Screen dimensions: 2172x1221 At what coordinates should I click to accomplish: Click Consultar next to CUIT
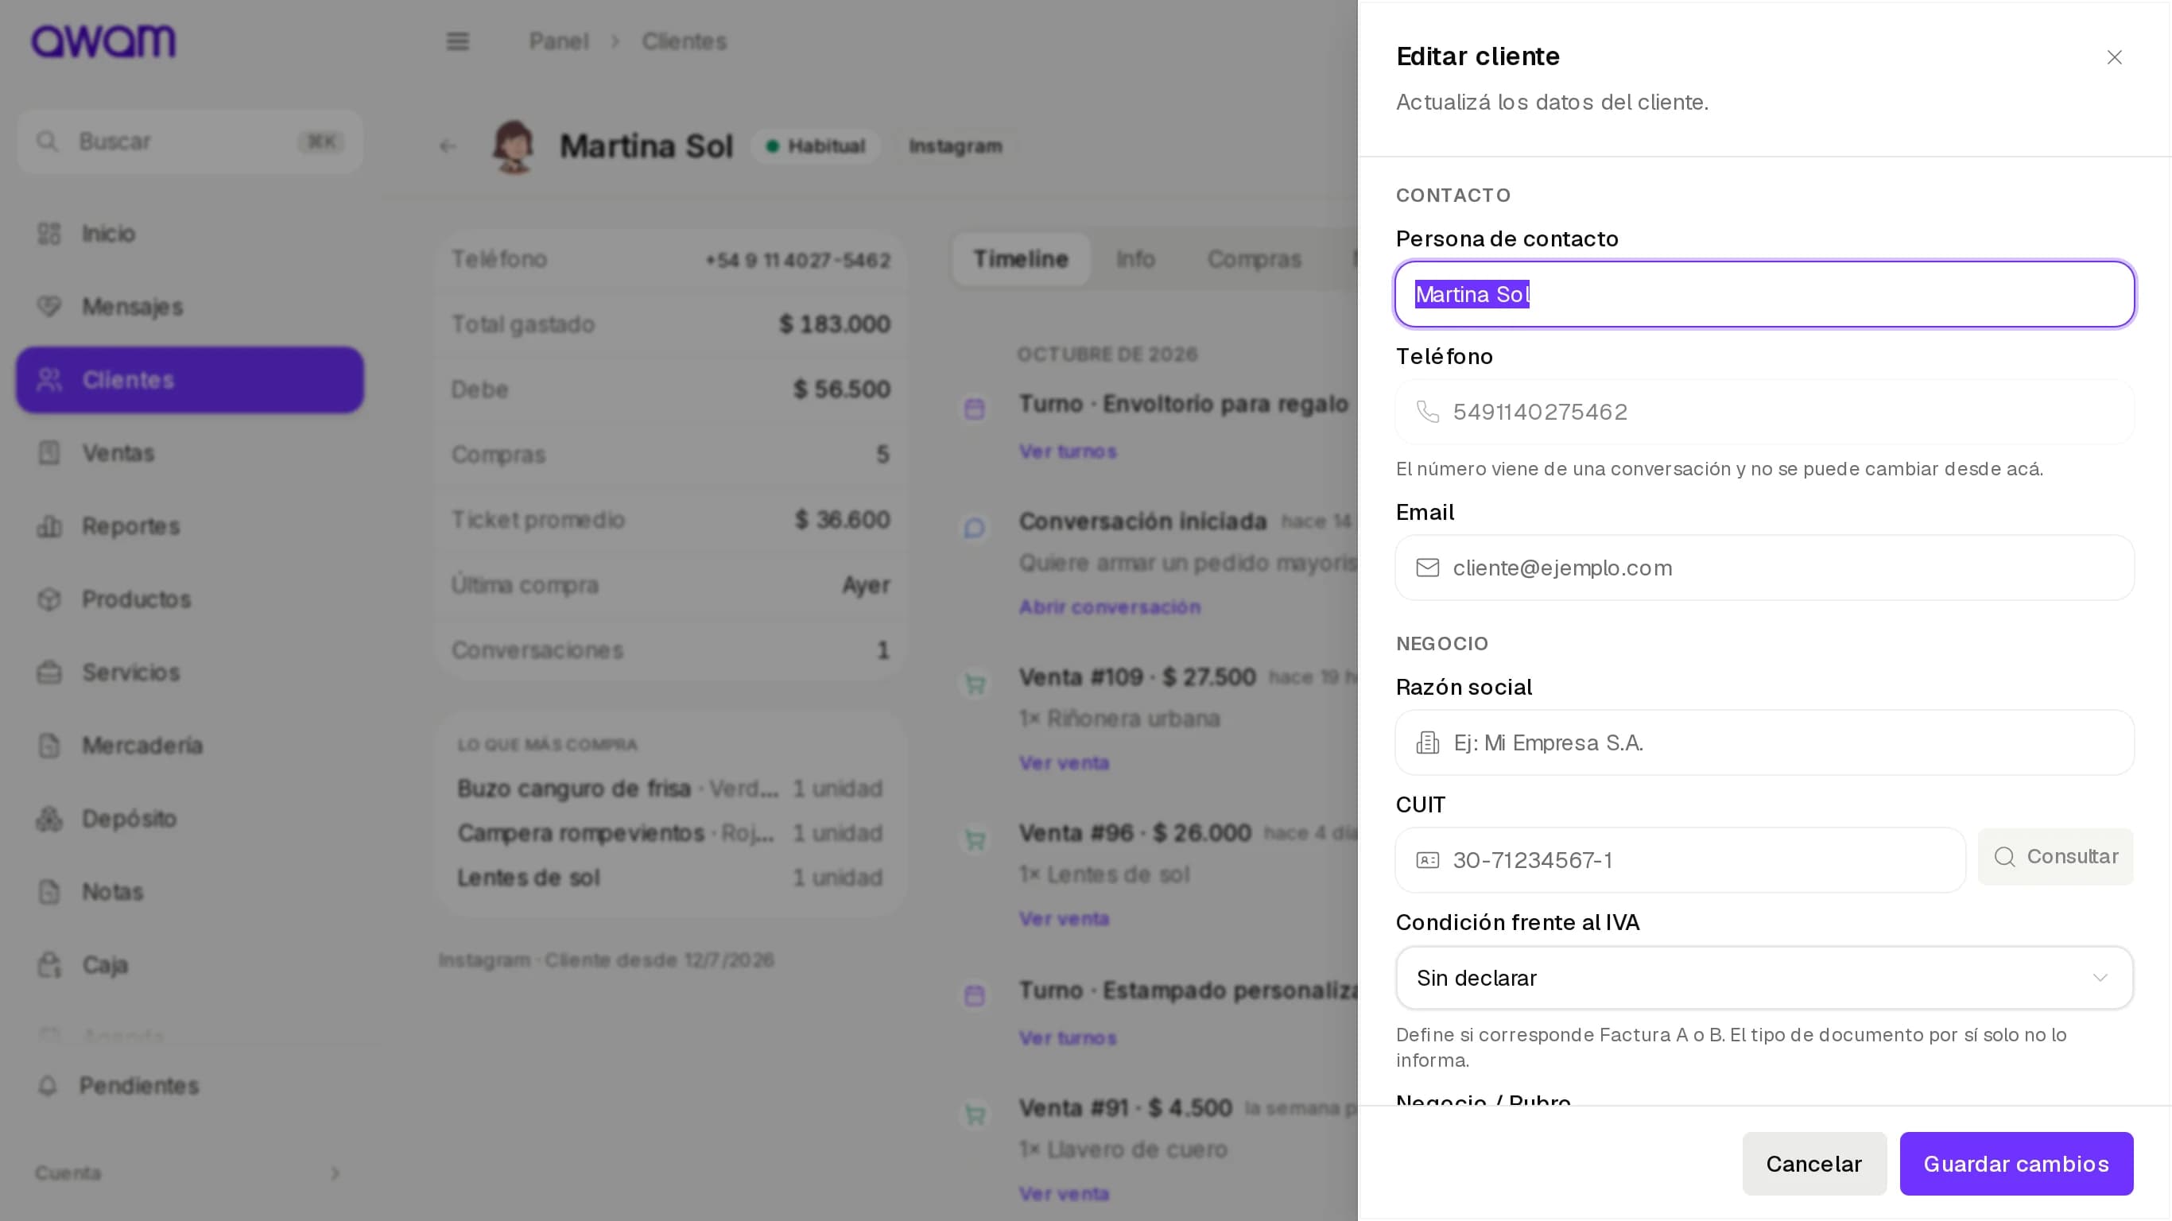click(2055, 857)
